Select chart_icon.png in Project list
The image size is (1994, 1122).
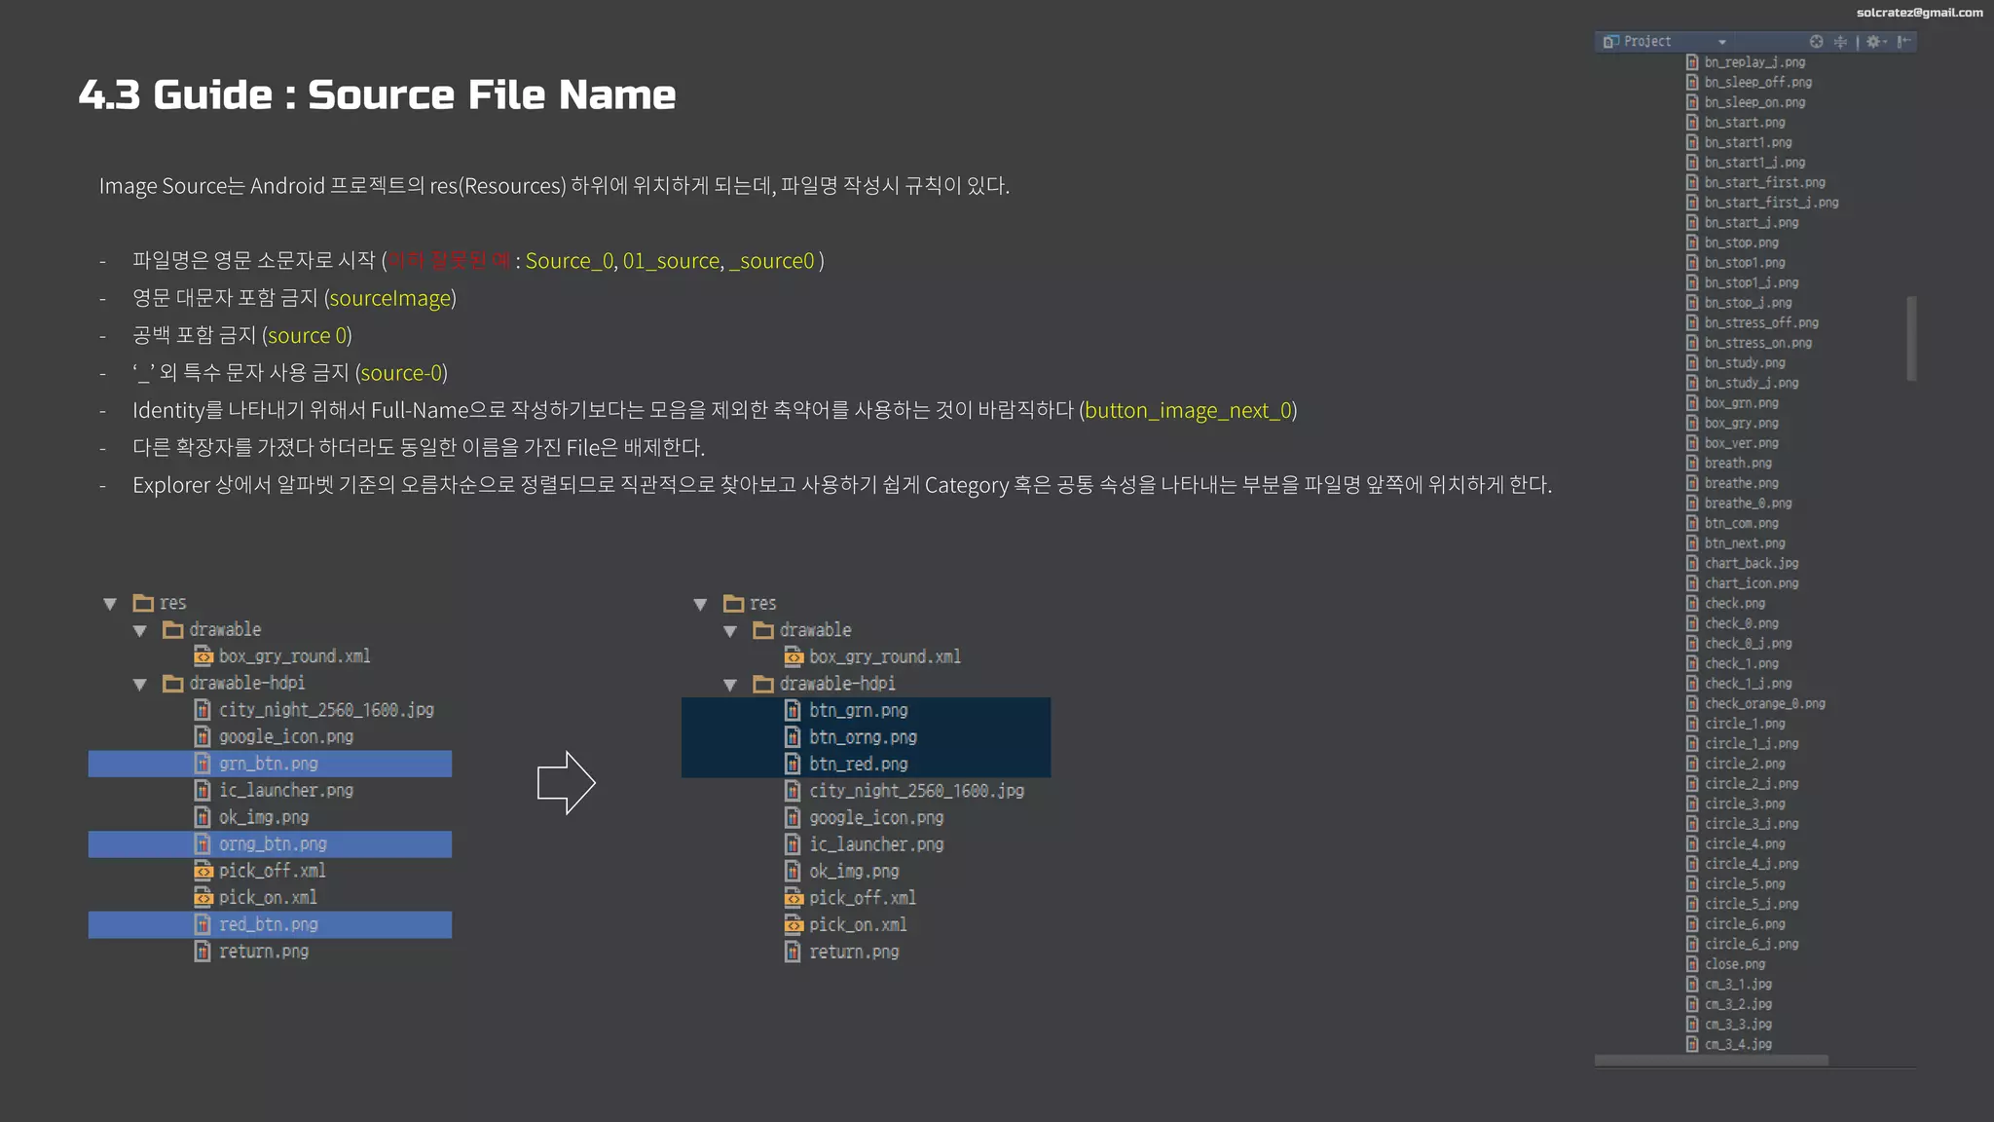tap(1752, 583)
